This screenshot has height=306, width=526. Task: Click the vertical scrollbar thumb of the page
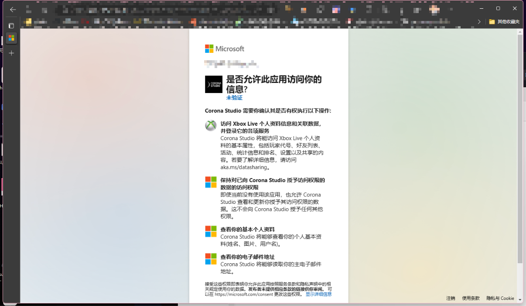click(x=519, y=149)
